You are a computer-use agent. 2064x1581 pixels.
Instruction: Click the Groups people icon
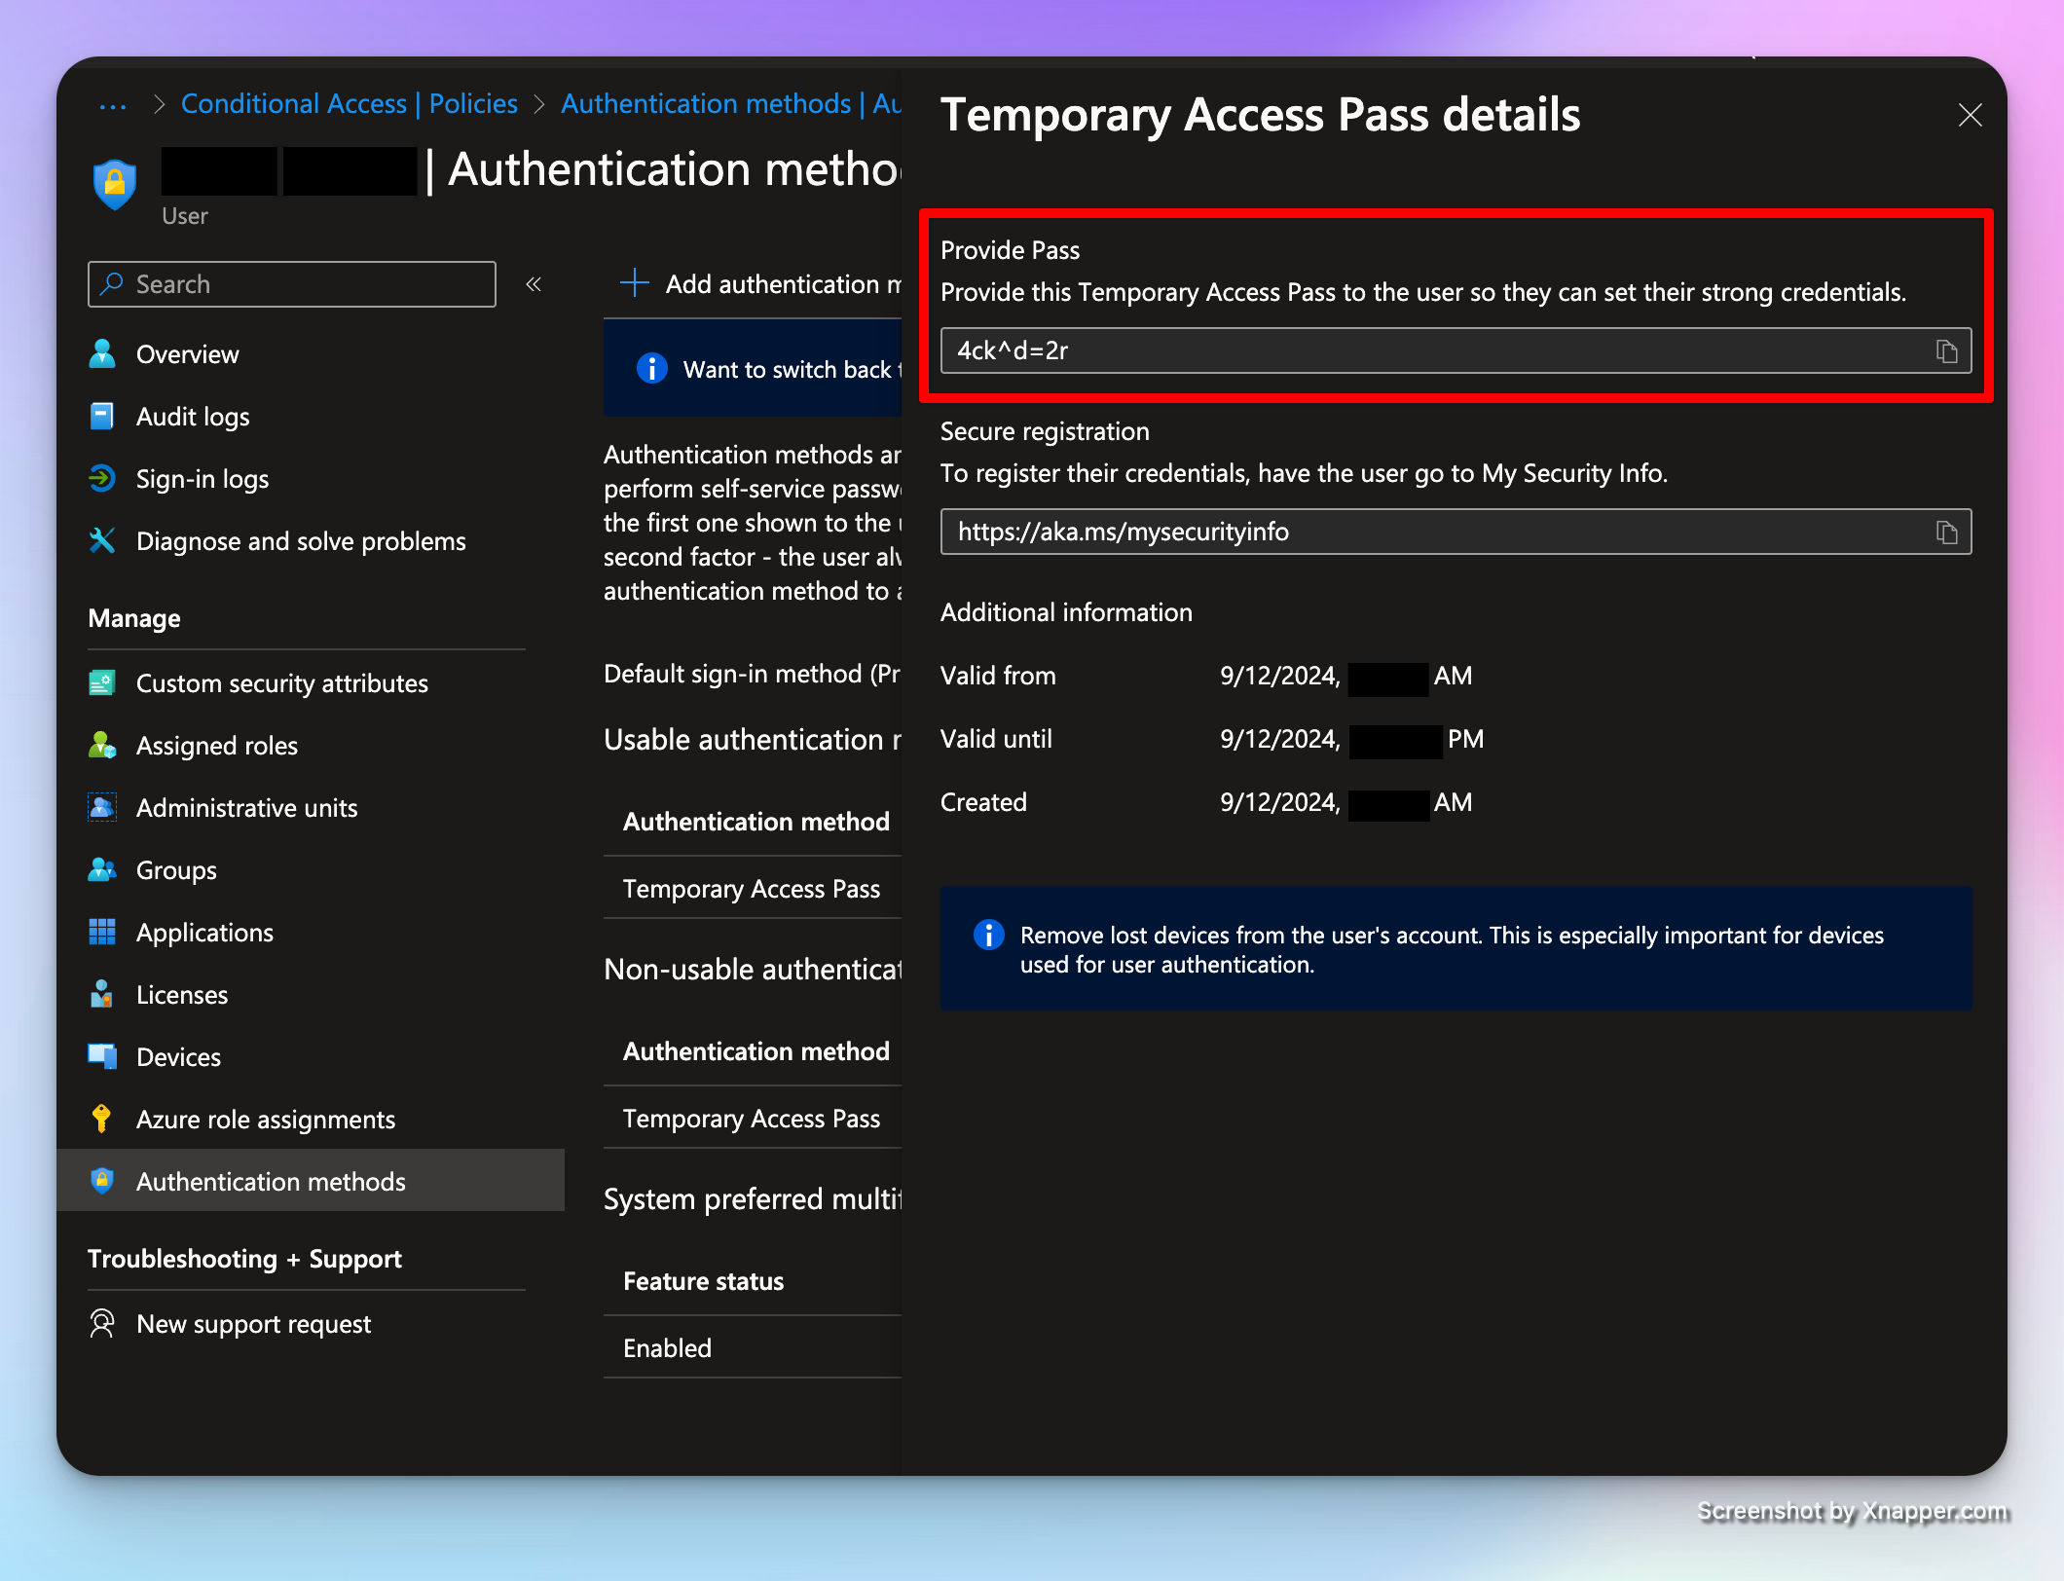pos(102,870)
